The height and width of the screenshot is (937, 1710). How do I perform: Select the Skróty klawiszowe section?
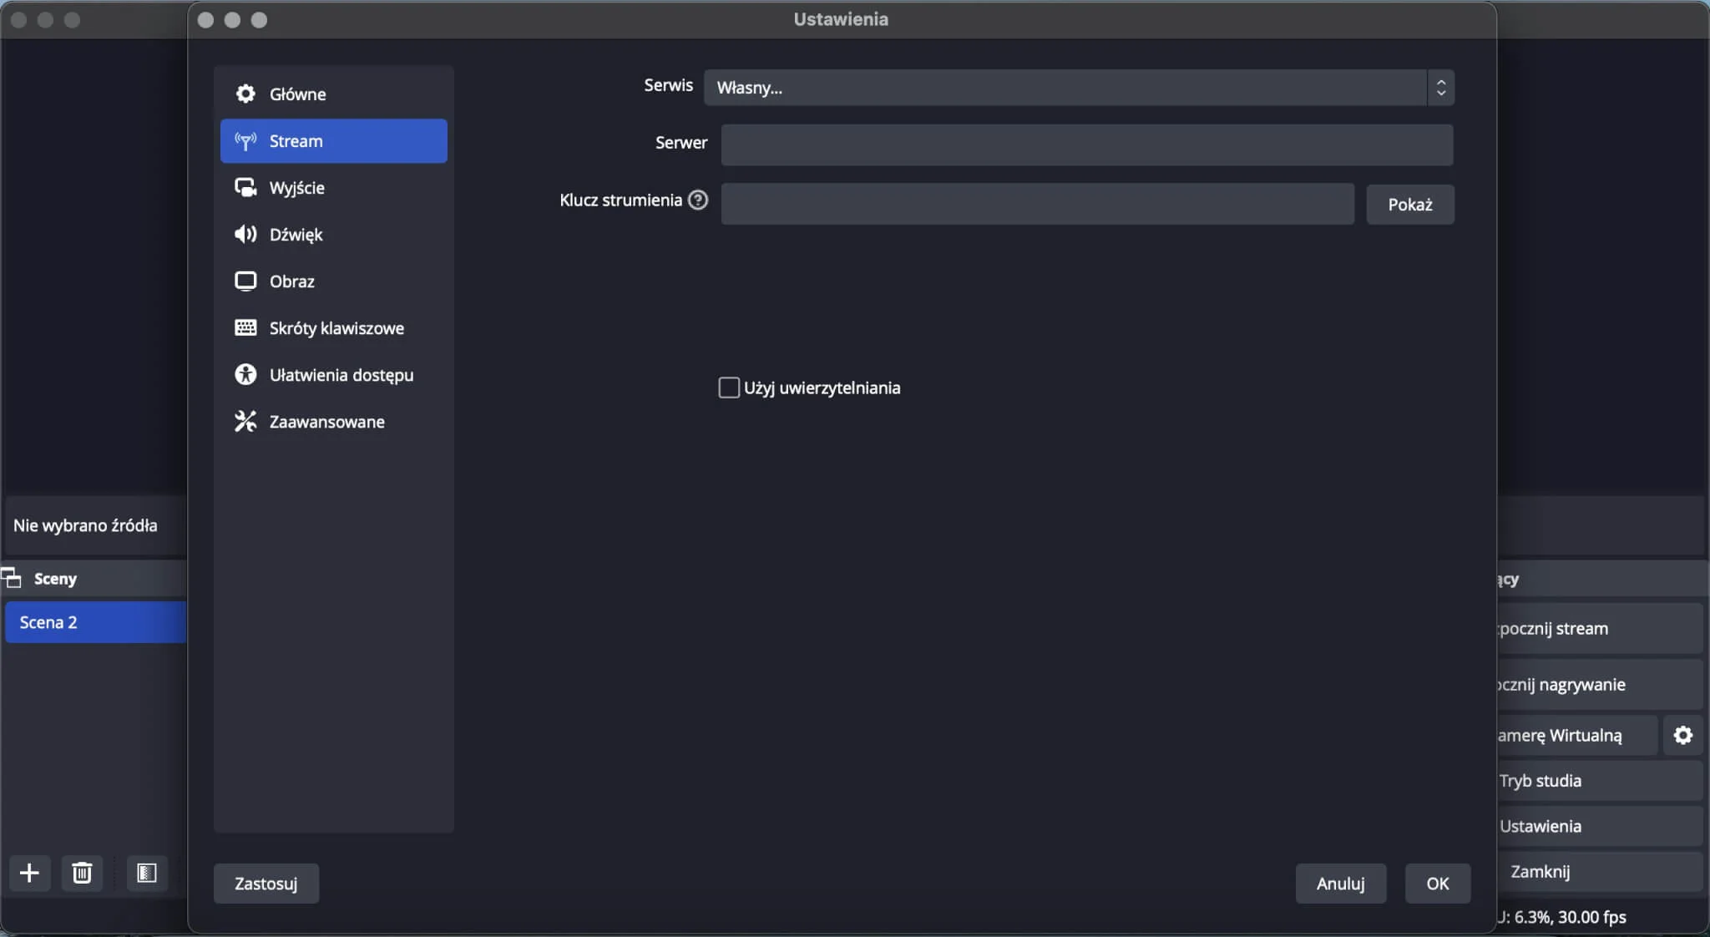[x=336, y=328]
